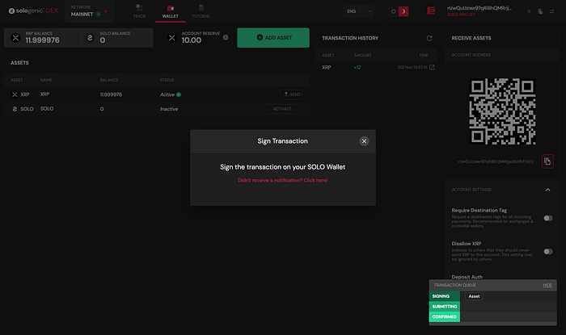Click the CONFIRMED status step
566x335 pixels.
pos(445,317)
